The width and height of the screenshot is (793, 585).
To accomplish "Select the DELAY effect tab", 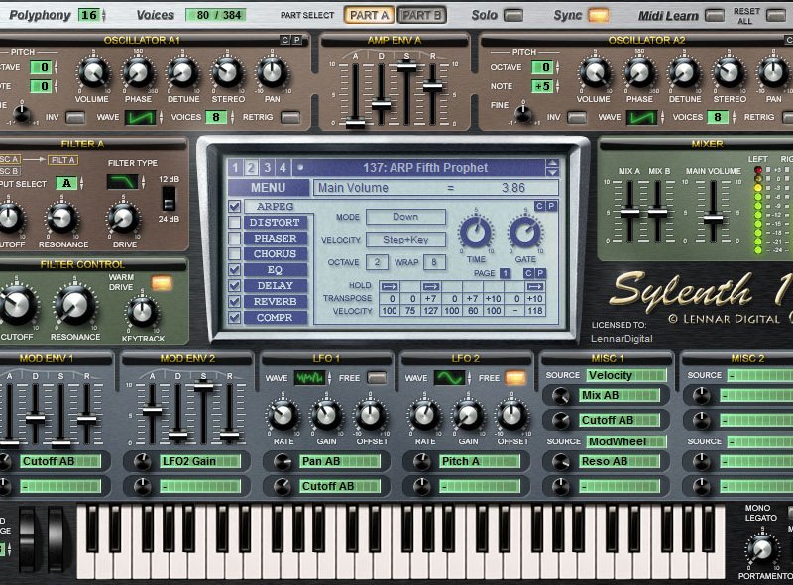I will [276, 285].
